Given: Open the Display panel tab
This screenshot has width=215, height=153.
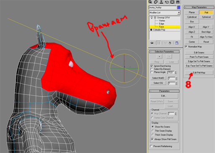Looking at the screenshot, I should coord(172,2).
